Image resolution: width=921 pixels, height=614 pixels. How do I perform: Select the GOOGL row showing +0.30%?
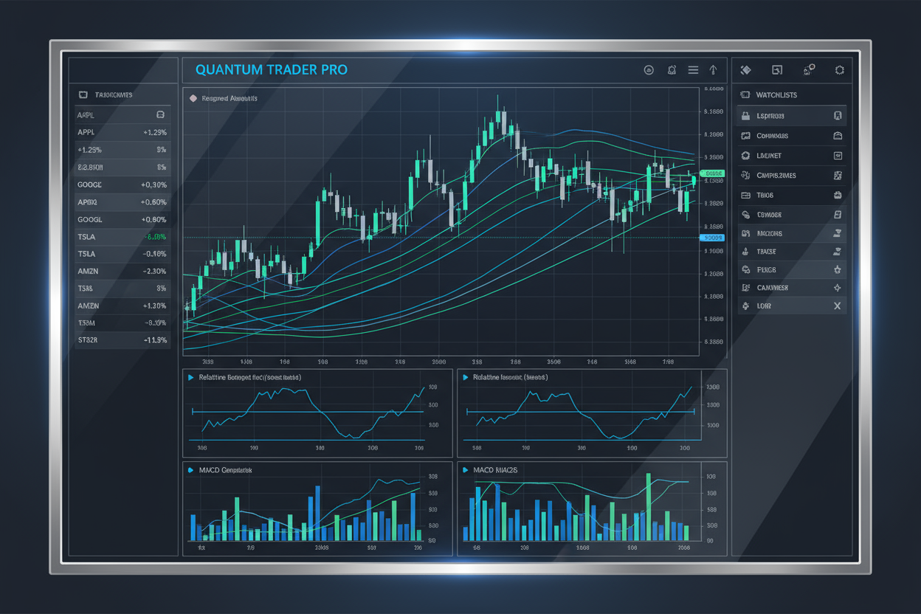pos(123,184)
